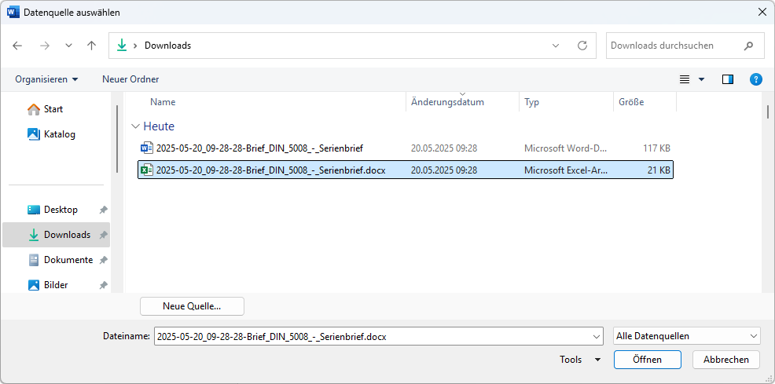775x384 pixels.
Task: Click the pin icon next to Downloads
Action: 103,235
